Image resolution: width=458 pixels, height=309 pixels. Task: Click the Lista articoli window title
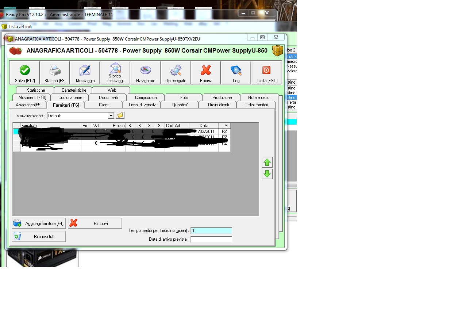(x=21, y=26)
